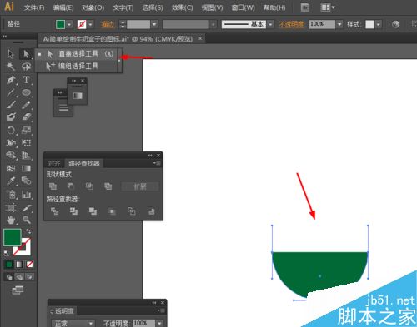The image size is (417, 327).
Task: Select the Zoom tool
Action: pyautogui.click(x=27, y=220)
